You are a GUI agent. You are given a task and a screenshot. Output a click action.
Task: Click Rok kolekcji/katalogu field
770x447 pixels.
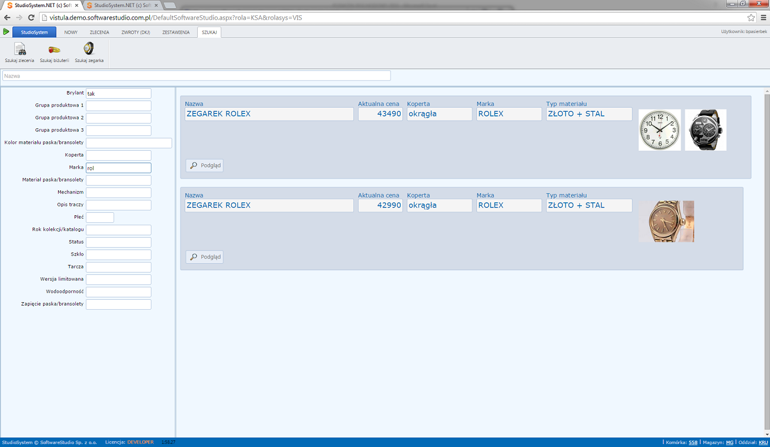[118, 230]
